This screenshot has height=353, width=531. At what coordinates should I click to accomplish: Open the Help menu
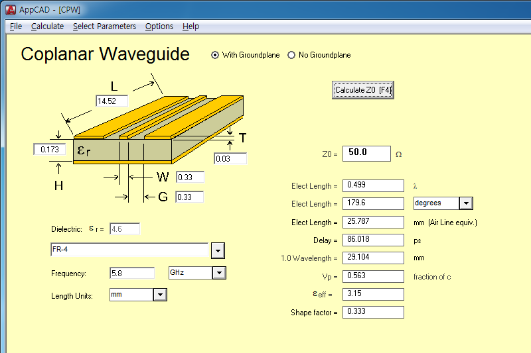pyautogui.click(x=190, y=26)
